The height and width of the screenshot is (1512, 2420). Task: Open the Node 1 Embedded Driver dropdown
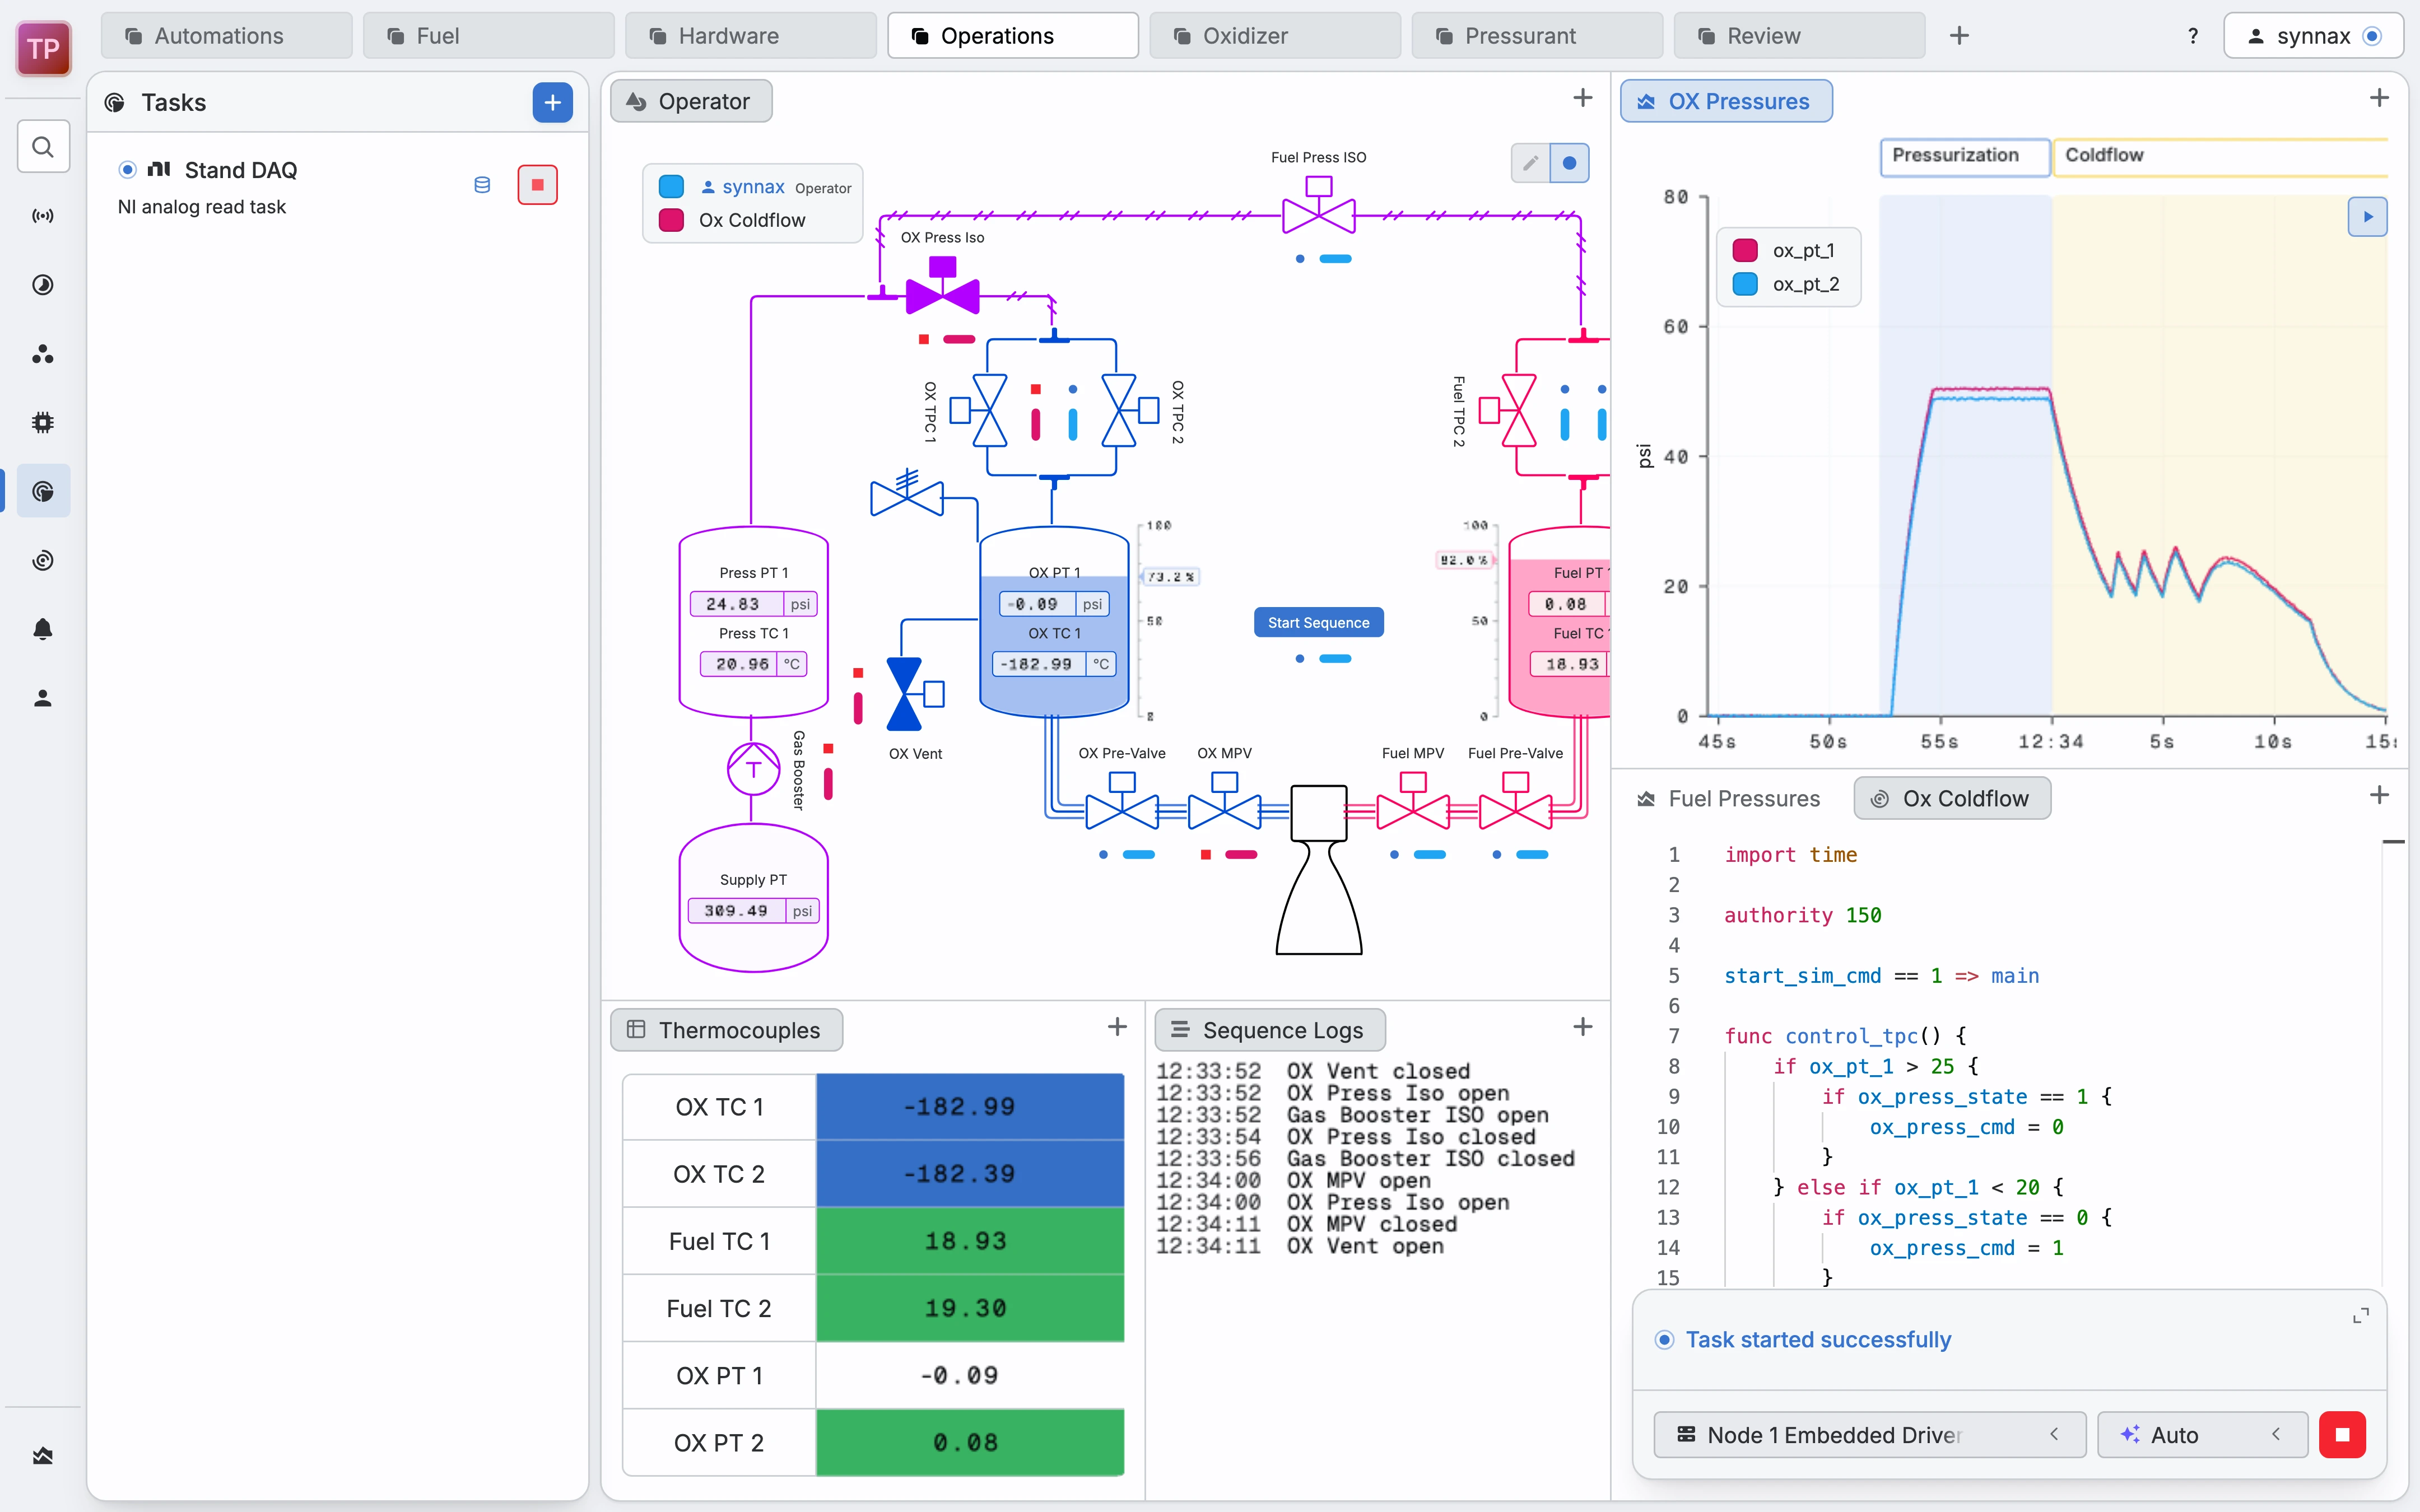click(1869, 1435)
